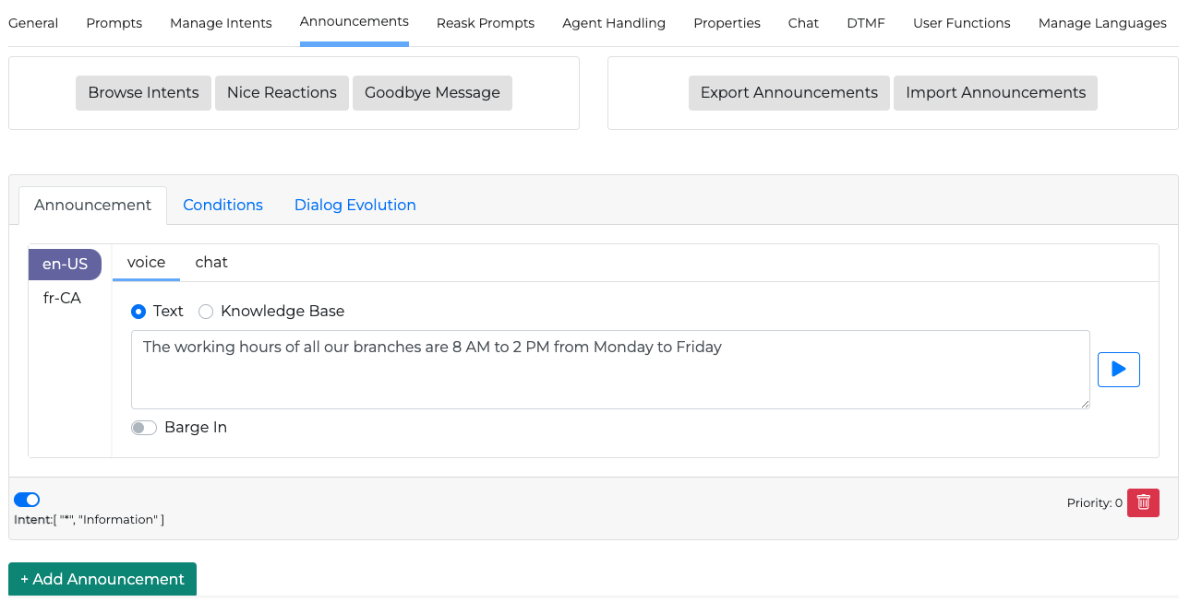Open Nice Reactions
Screen dimensions: 1190x602
(282, 93)
